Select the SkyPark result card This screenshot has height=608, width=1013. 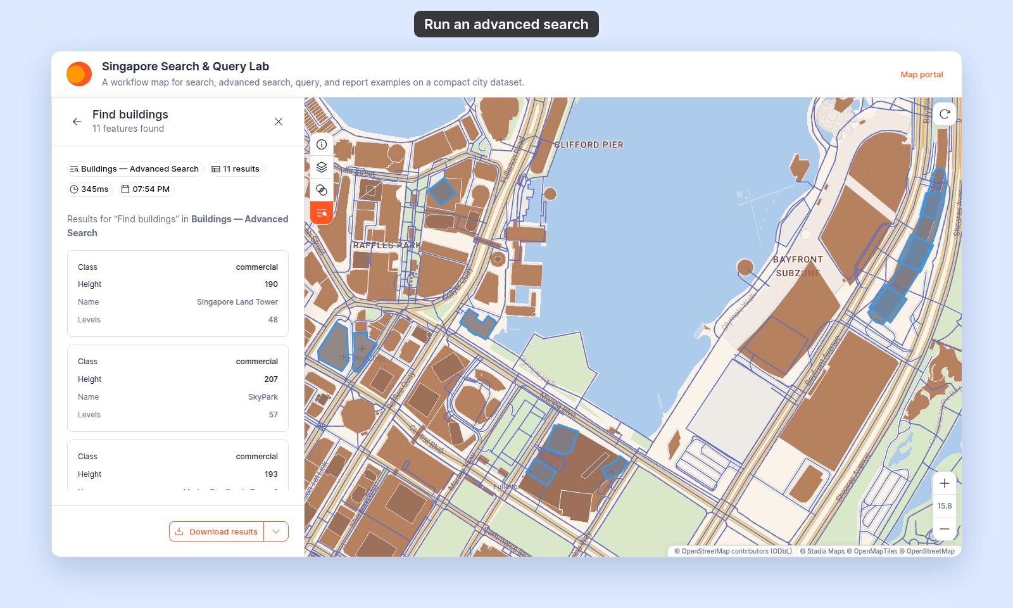click(178, 388)
